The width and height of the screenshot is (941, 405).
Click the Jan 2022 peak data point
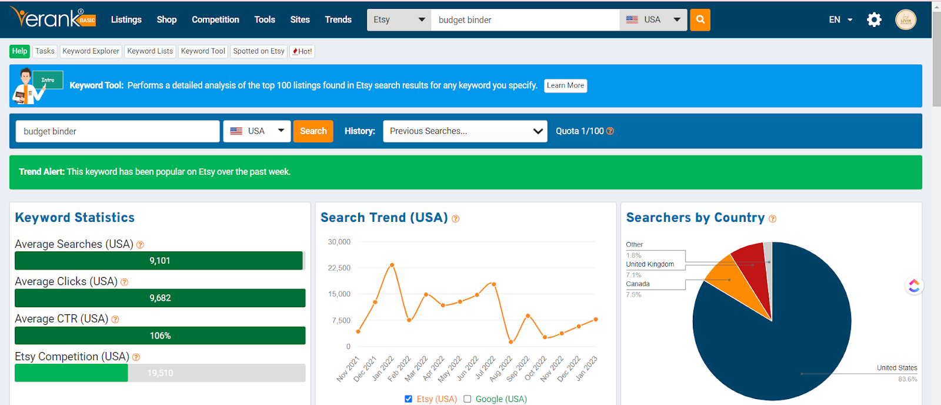pyautogui.click(x=392, y=265)
